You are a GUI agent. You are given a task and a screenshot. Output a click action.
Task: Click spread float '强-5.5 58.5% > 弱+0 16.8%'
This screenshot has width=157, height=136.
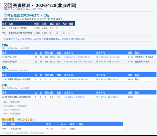tap(108, 57)
